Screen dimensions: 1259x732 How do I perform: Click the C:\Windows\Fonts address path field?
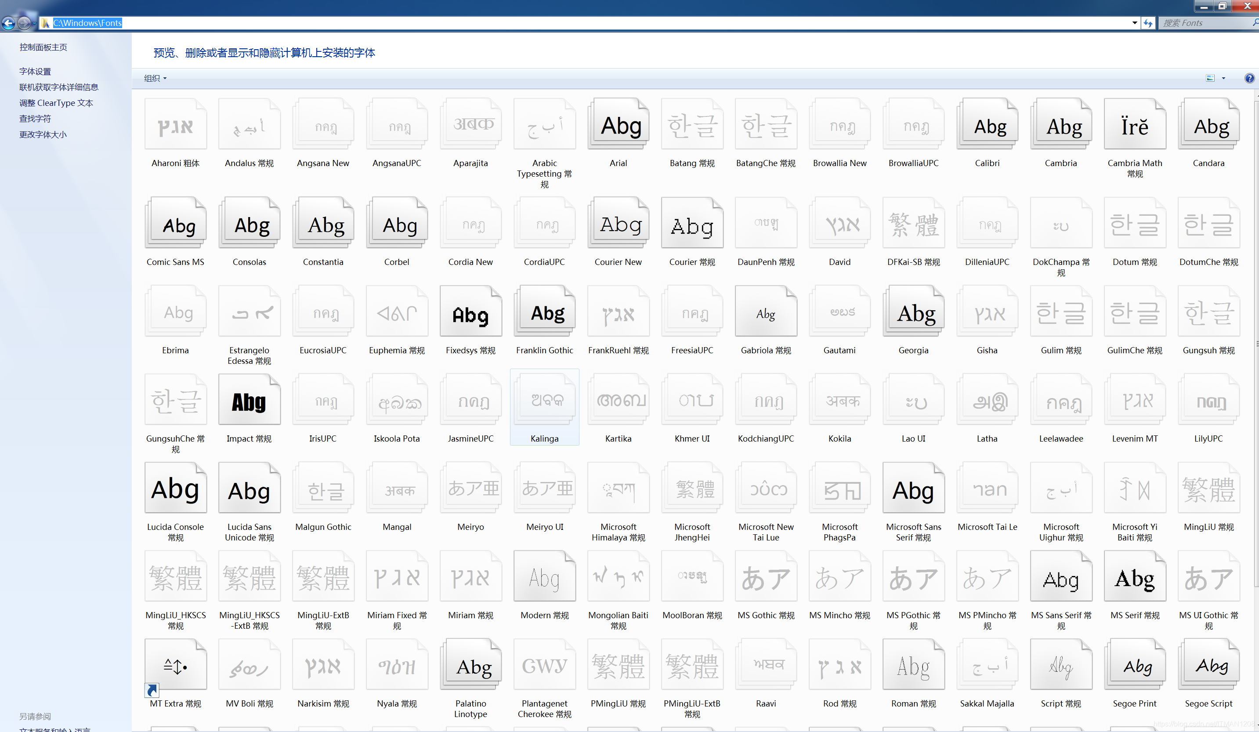(87, 23)
